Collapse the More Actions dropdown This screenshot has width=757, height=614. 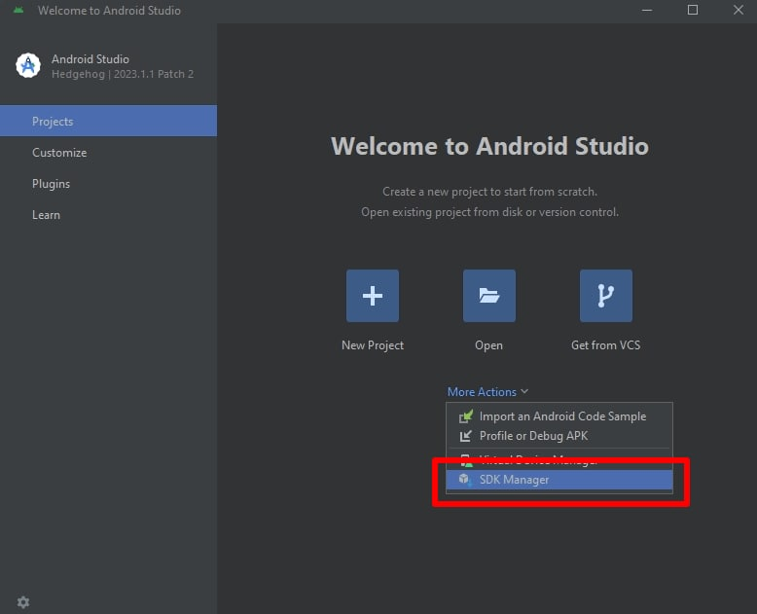coord(487,392)
